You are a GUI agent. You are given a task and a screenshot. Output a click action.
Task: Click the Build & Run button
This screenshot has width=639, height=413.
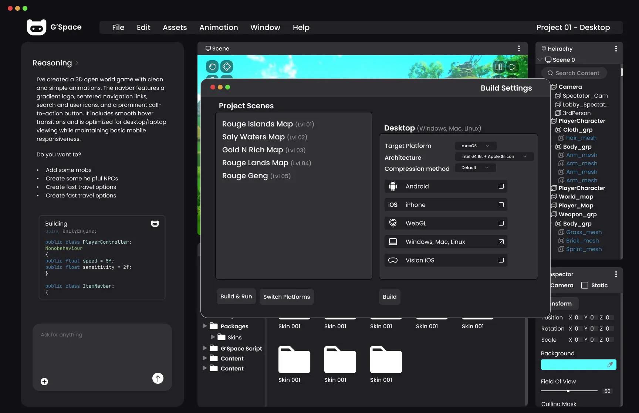pos(236,297)
